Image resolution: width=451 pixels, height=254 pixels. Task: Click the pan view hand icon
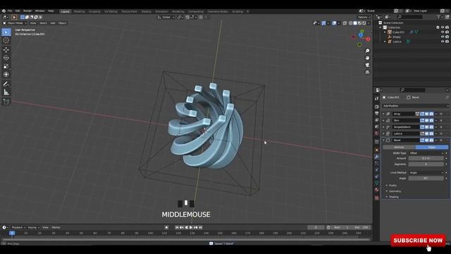(367, 58)
